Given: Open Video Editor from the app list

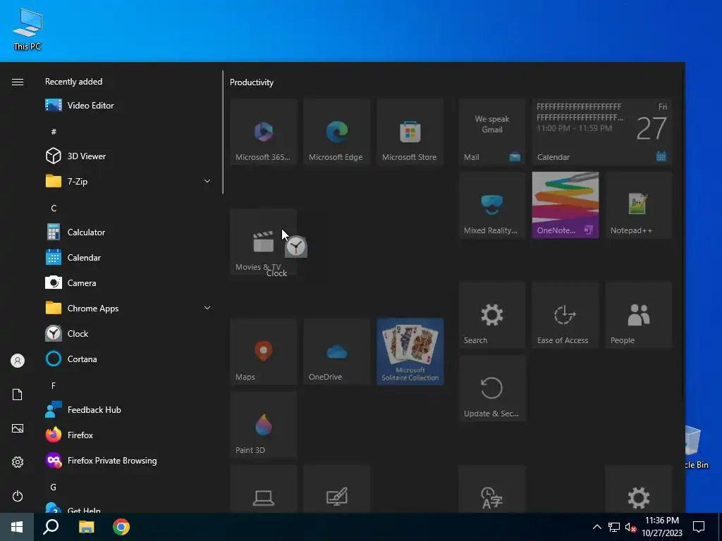Looking at the screenshot, I should point(129,106).
